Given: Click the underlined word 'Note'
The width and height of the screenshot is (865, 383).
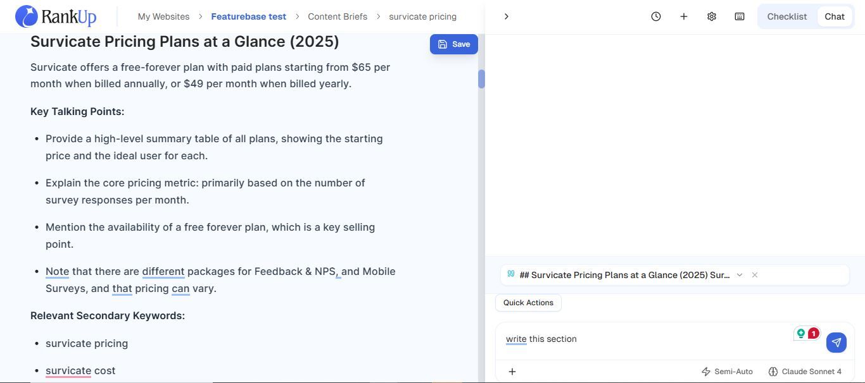Looking at the screenshot, I should pyautogui.click(x=57, y=271).
